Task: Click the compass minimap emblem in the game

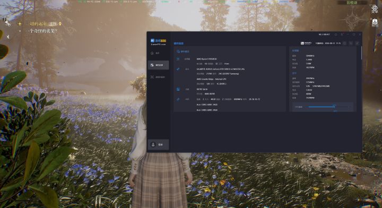Action: [x=353, y=20]
